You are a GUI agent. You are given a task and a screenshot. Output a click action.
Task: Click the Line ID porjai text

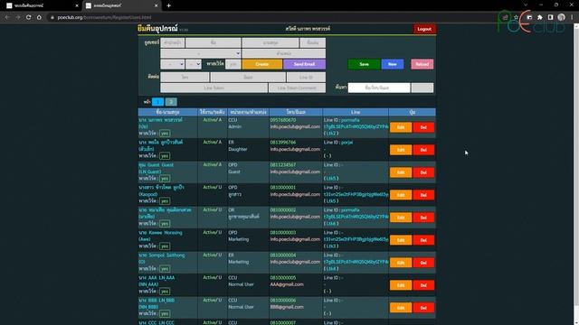pos(346,143)
